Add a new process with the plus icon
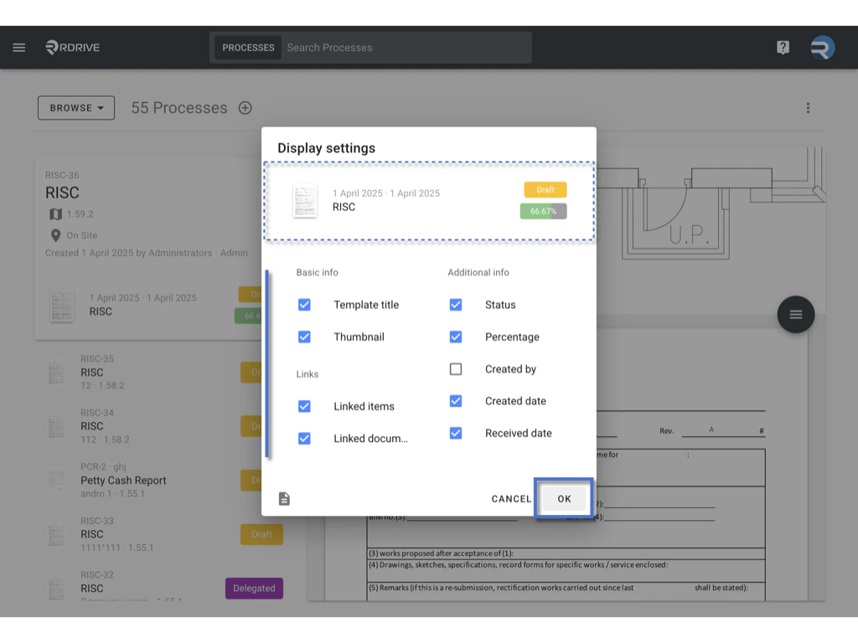This screenshot has height=643, width=858. click(245, 107)
